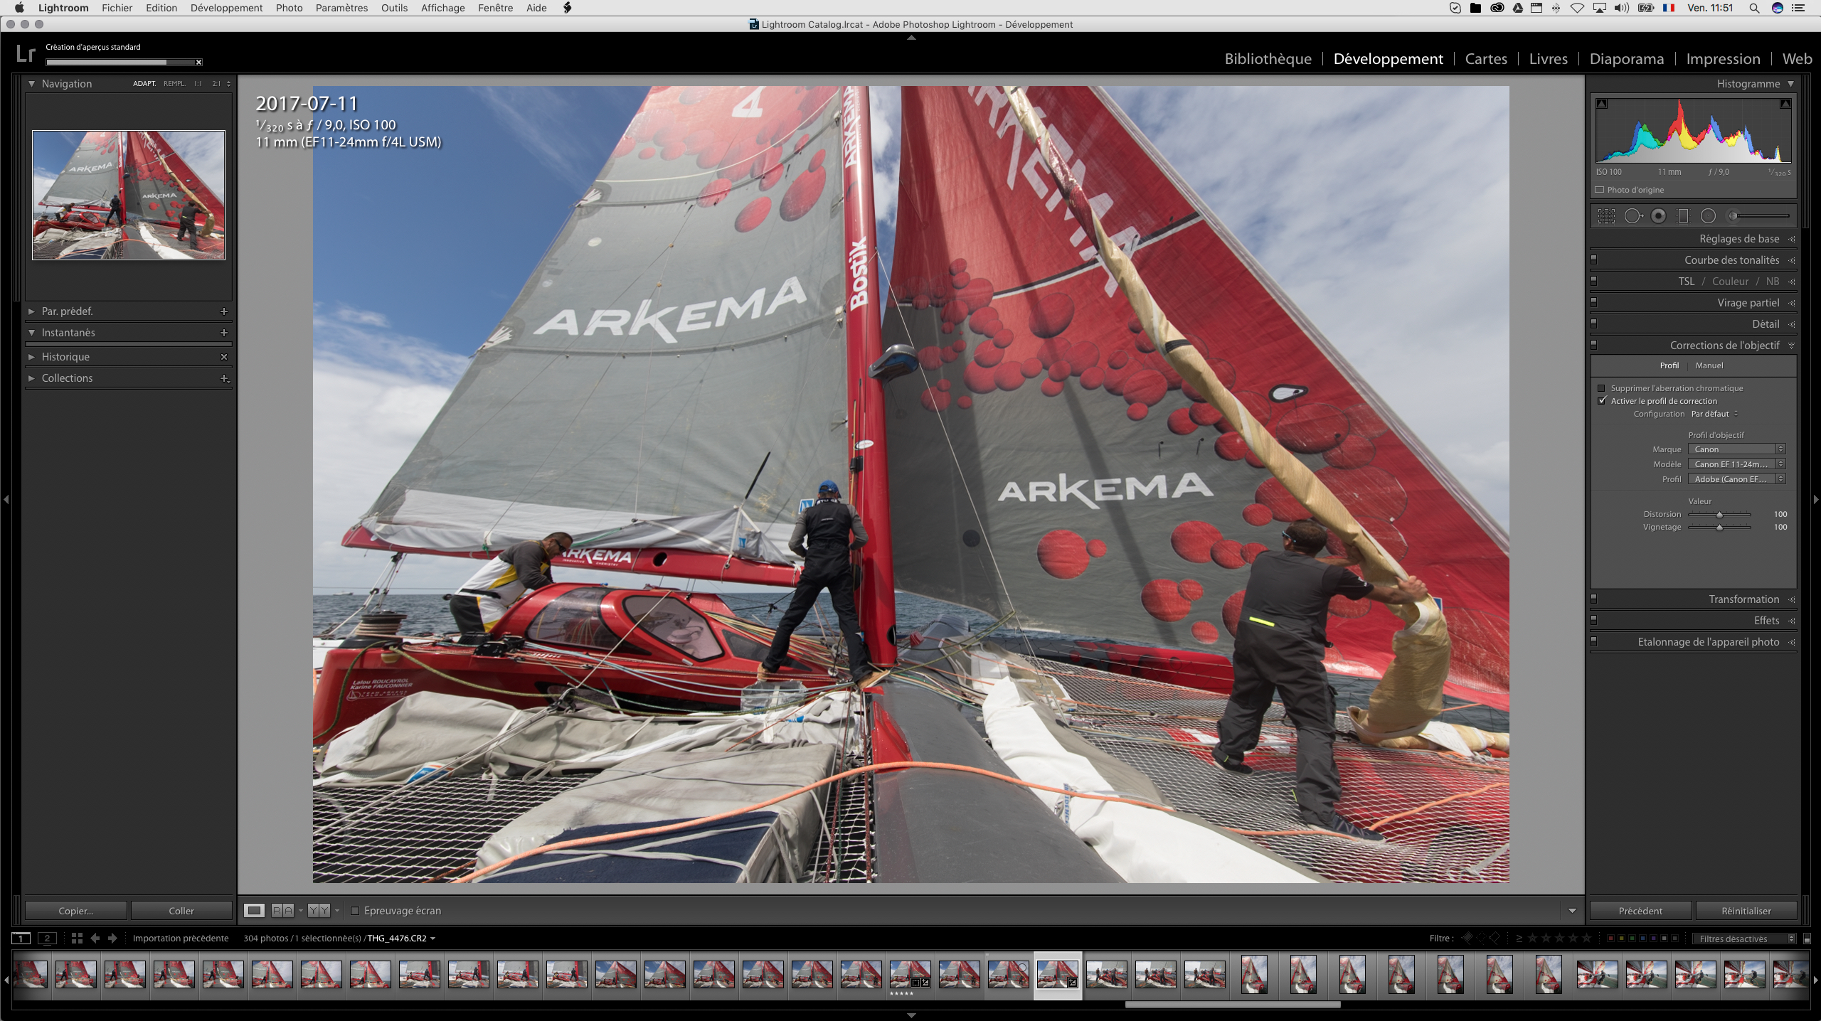Filter by rejected photos flag icon
1821x1021 pixels.
[x=1495, y=939]
